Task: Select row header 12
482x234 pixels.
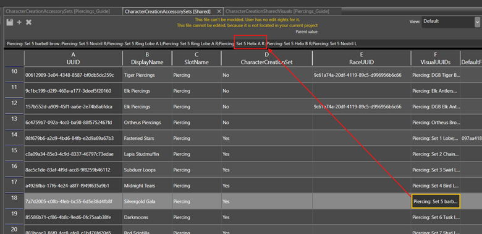Action: 14,106
